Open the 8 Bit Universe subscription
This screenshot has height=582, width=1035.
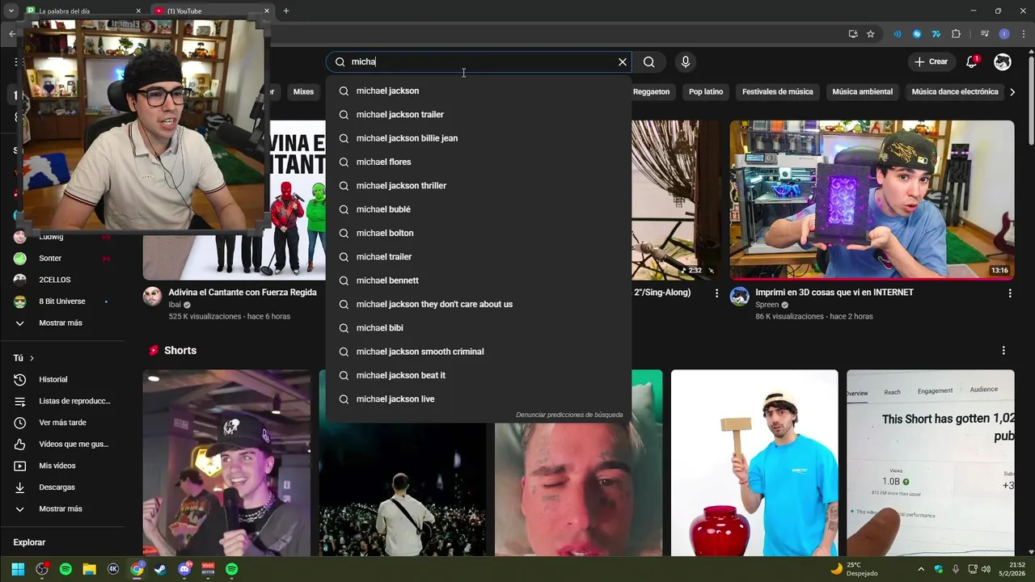point(63,302)
